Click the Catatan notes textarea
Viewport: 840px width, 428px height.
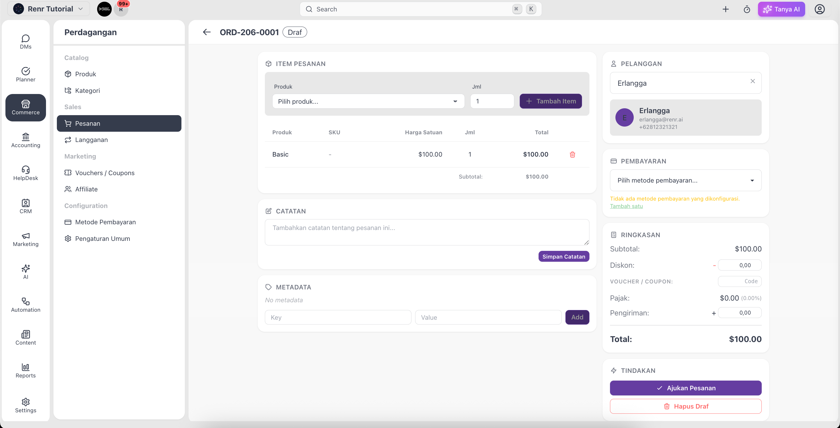[x=427, y=232]
